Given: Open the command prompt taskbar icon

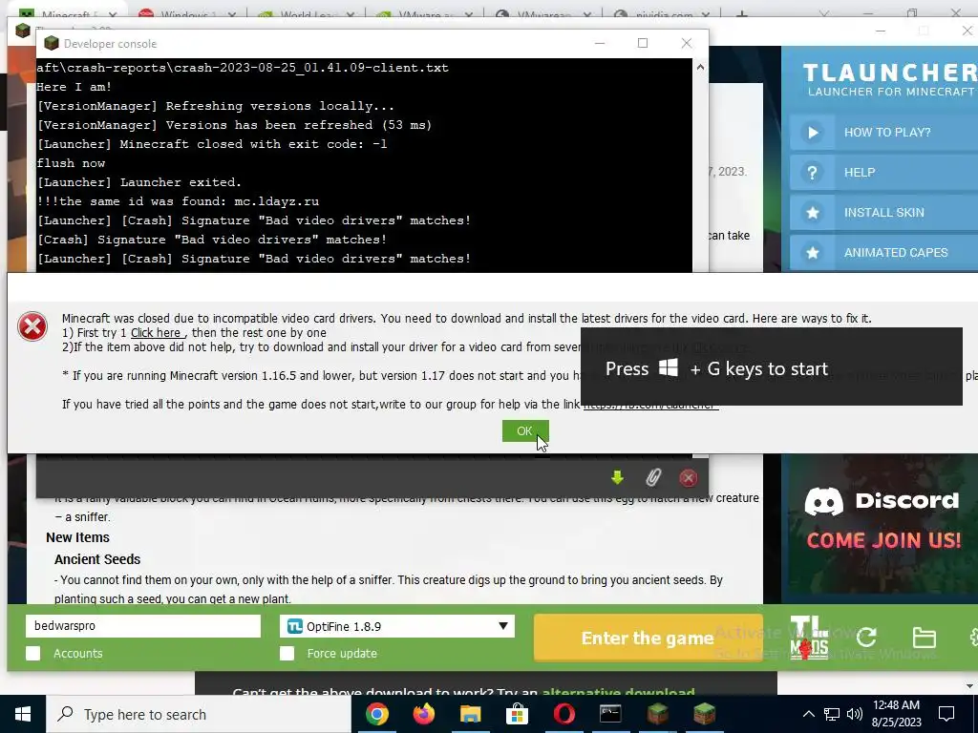Looking at the screenshot, I should tap(610, 714).
